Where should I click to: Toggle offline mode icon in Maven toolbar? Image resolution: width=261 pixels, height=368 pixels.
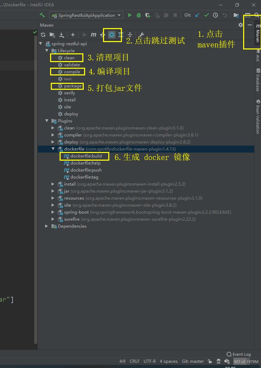[x=102, y=35]
